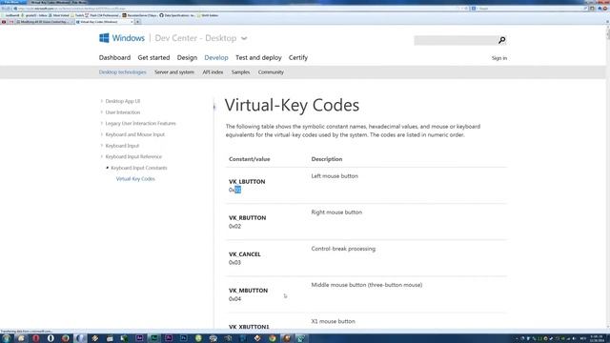Click 'Middle mouse button (three-button mouse)' text
Screen dimensions: 610x343
coord(366,285)
